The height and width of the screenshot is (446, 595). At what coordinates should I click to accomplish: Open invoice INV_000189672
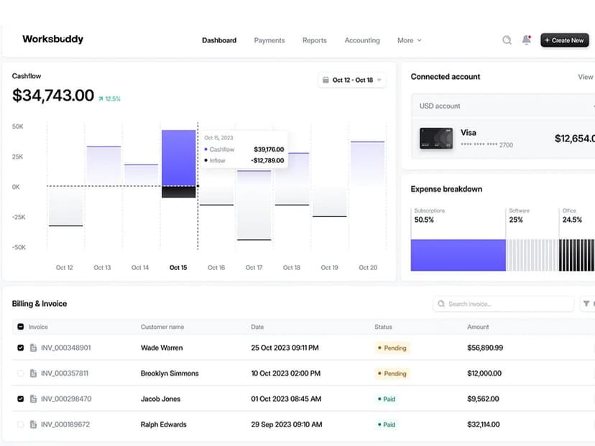pos(65,424)
